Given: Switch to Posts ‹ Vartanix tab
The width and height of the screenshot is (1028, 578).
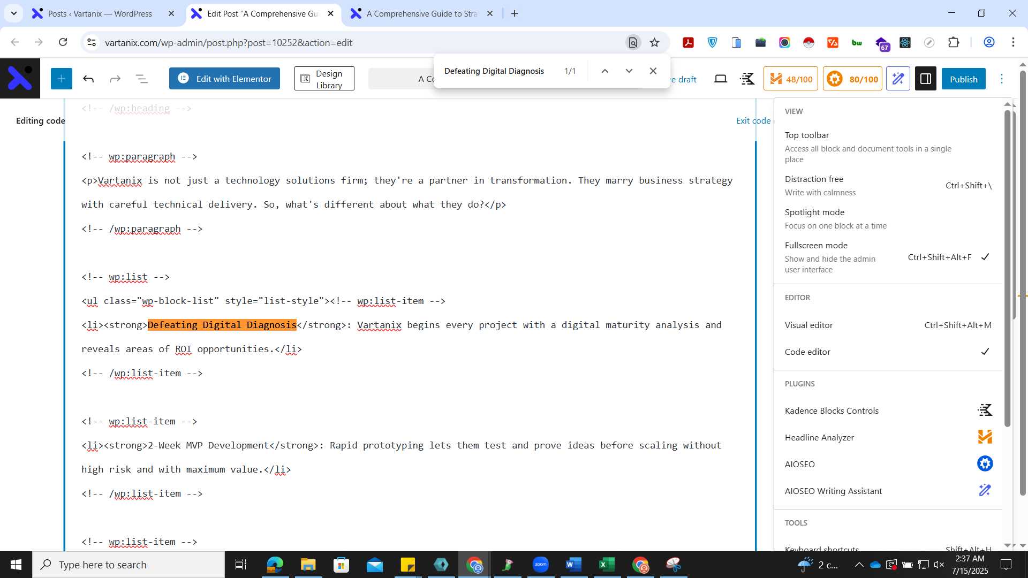Looking at the screenshot, I should click(100, 13).
